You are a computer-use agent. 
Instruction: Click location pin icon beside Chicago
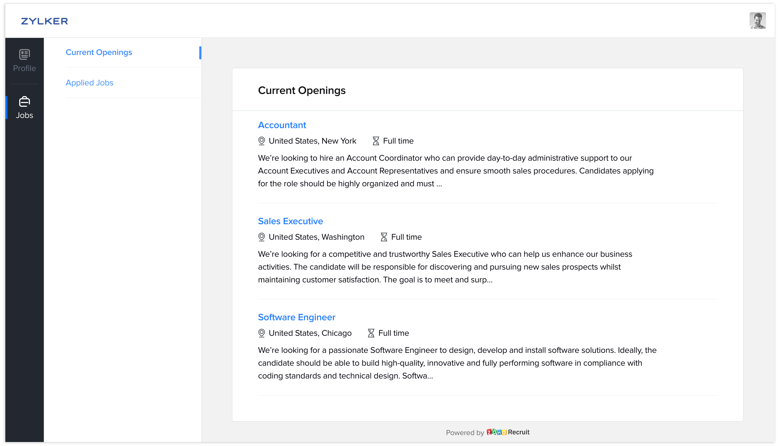click(262, 333)
